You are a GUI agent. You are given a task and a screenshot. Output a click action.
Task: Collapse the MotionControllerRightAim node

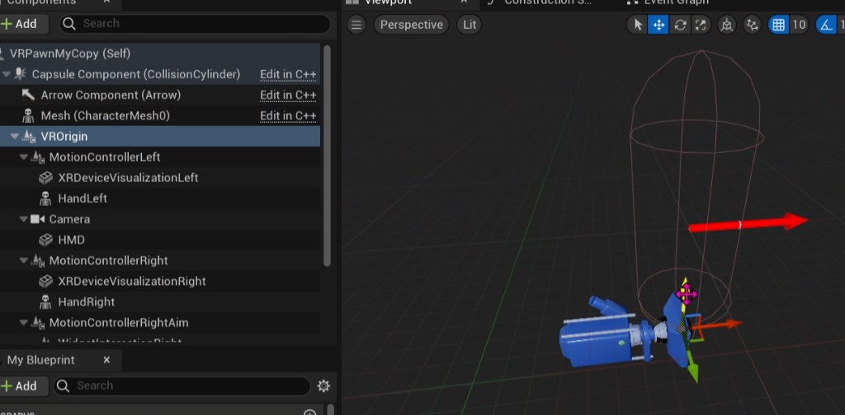(24, 323)
